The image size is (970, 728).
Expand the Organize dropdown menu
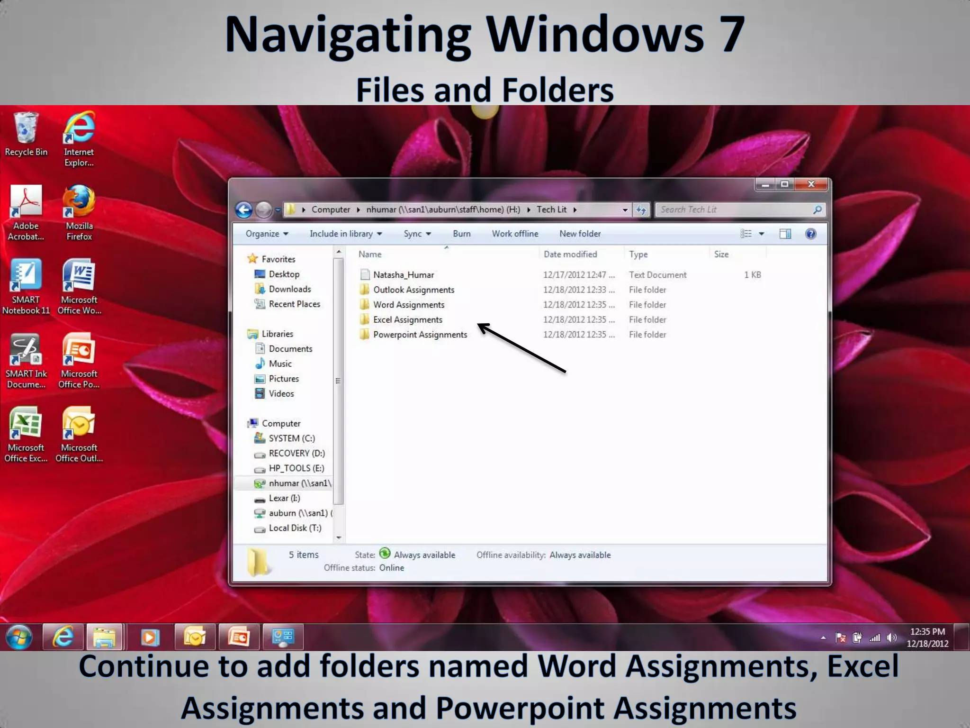[267, 234]
